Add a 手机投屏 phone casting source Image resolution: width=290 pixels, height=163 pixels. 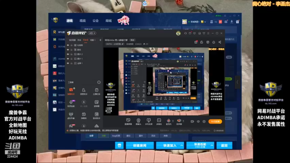[149, 122]
